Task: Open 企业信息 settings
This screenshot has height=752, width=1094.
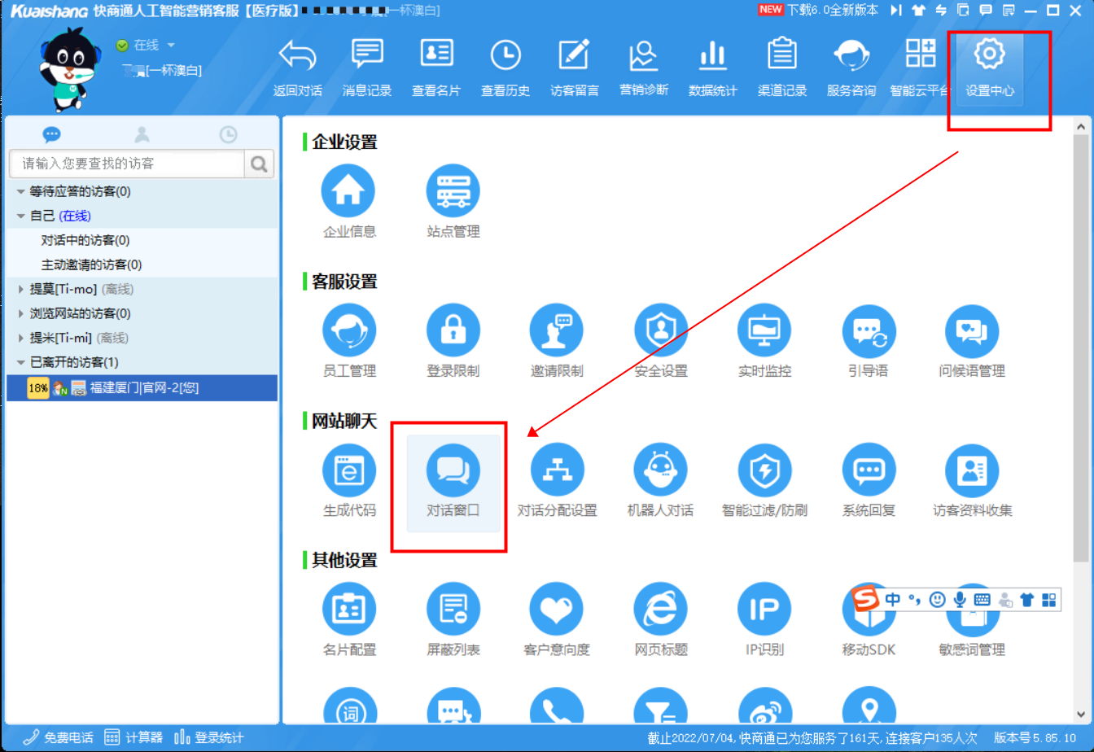Action: point(348,192)
